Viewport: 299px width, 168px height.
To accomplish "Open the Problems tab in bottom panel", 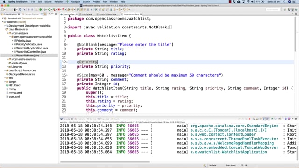I will click(81, 119).
